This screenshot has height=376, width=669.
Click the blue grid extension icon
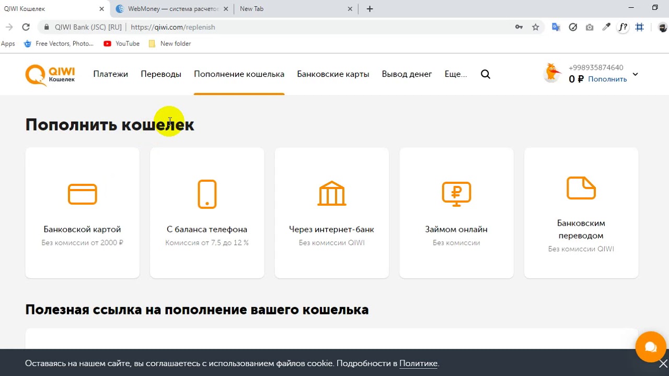point(640,27)
